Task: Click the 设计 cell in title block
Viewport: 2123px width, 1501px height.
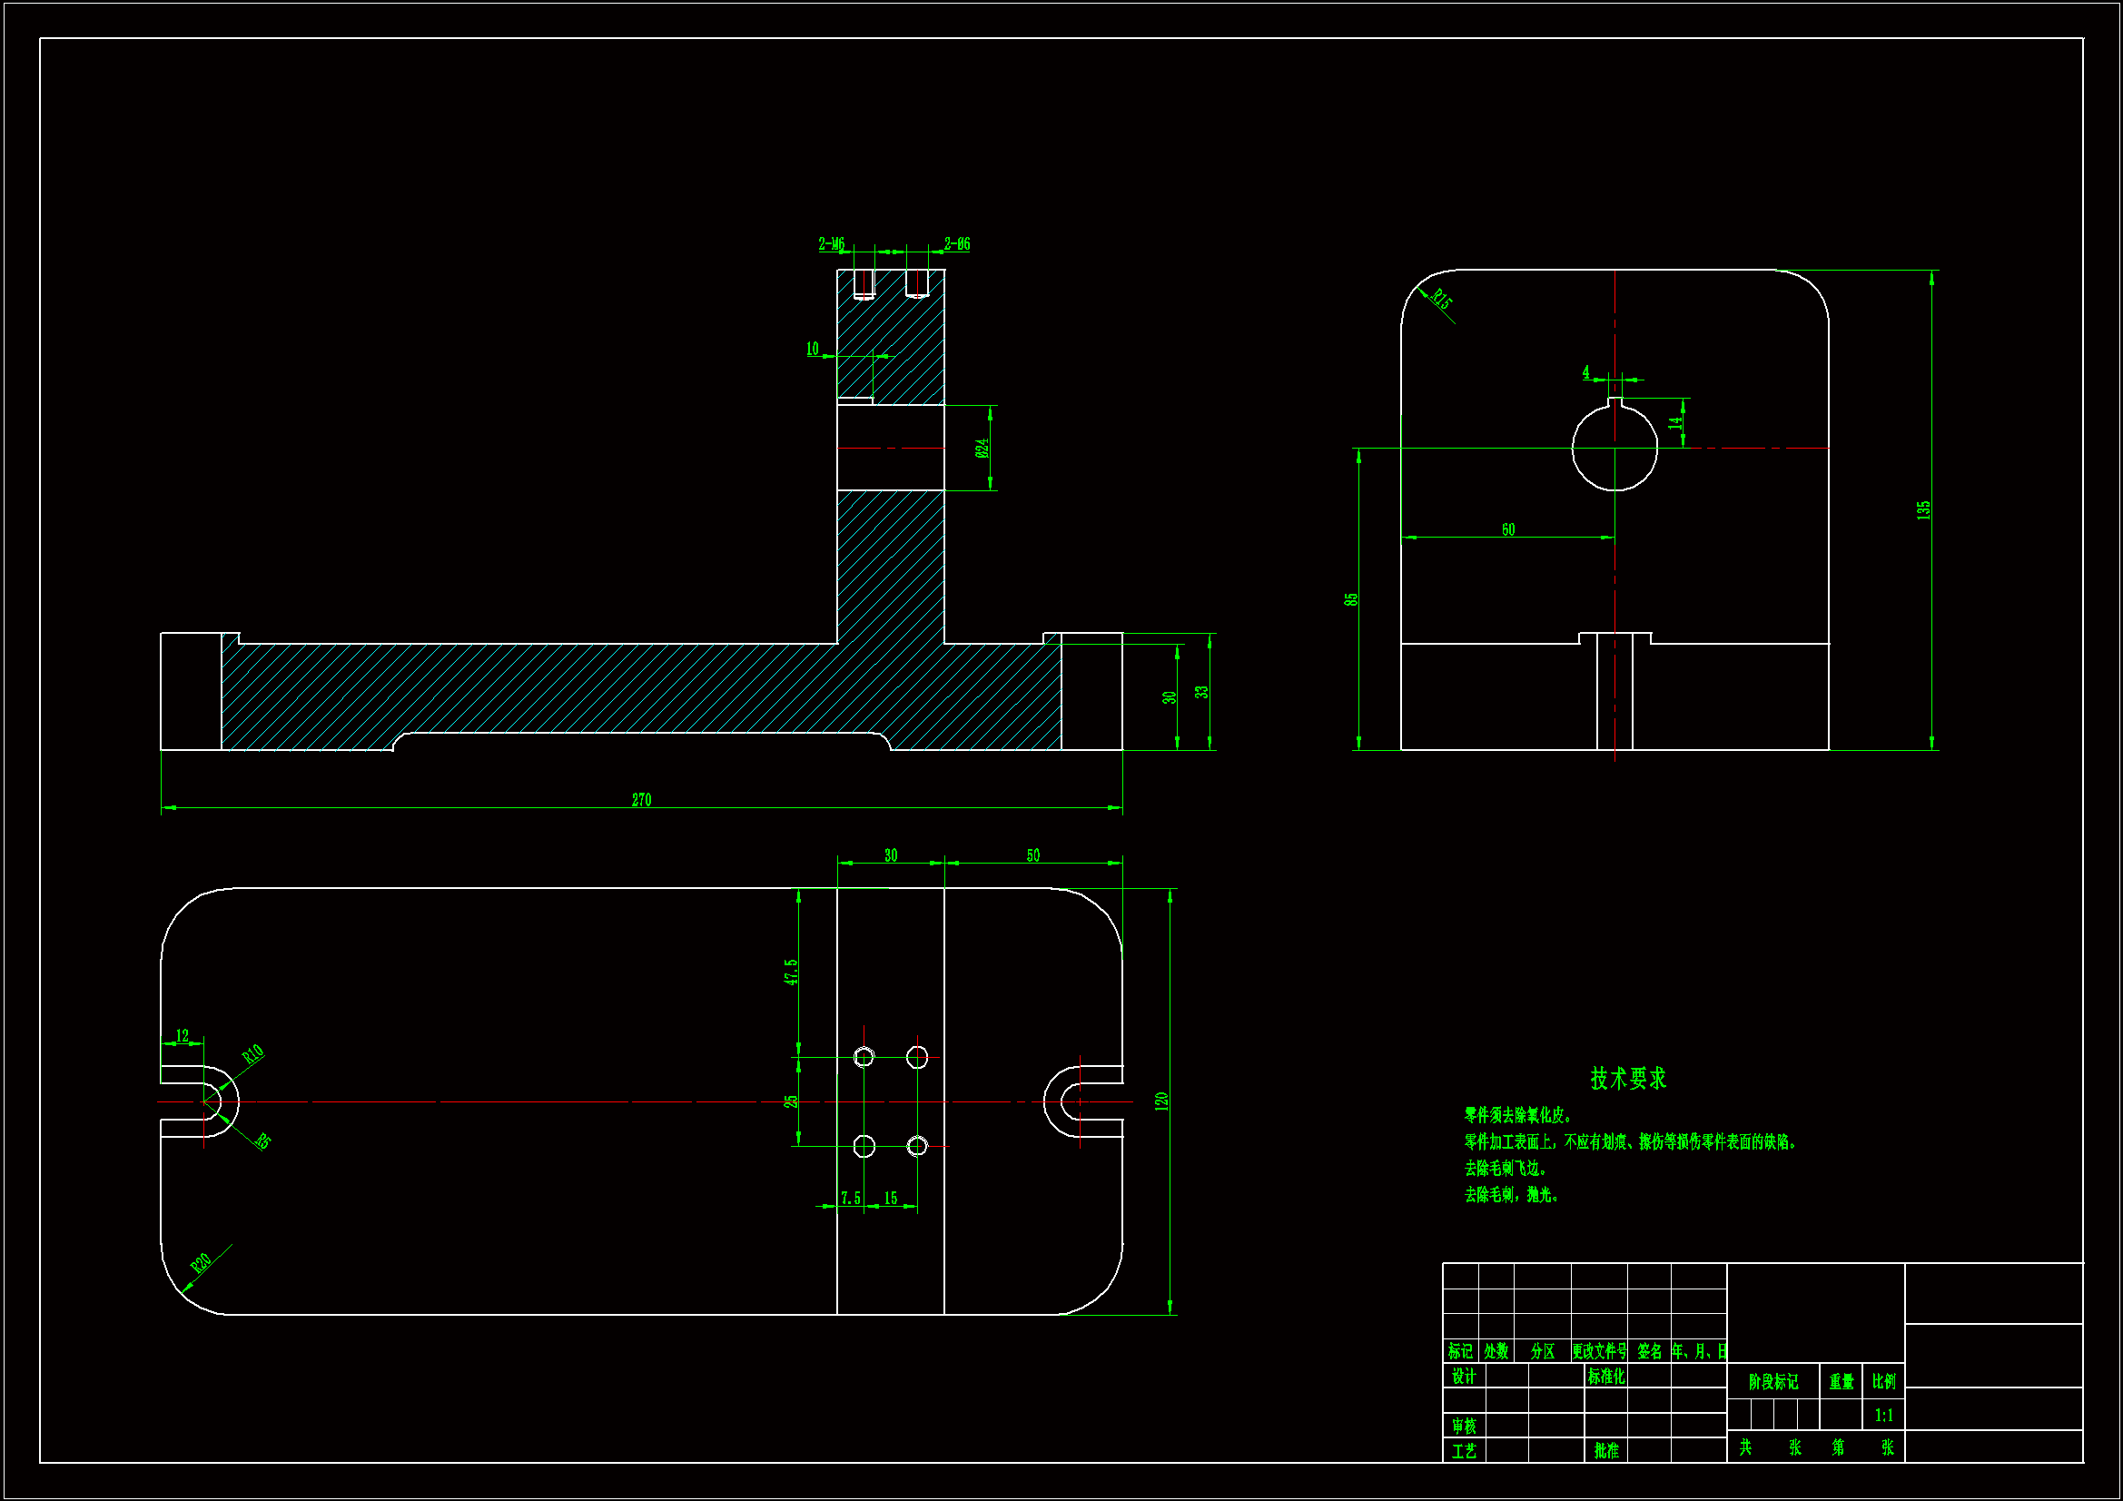Action: click(1463, 1377)
